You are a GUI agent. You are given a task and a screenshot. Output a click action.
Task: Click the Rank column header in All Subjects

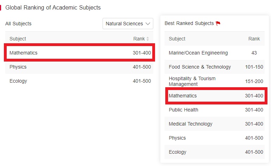[x=139, y=39]
